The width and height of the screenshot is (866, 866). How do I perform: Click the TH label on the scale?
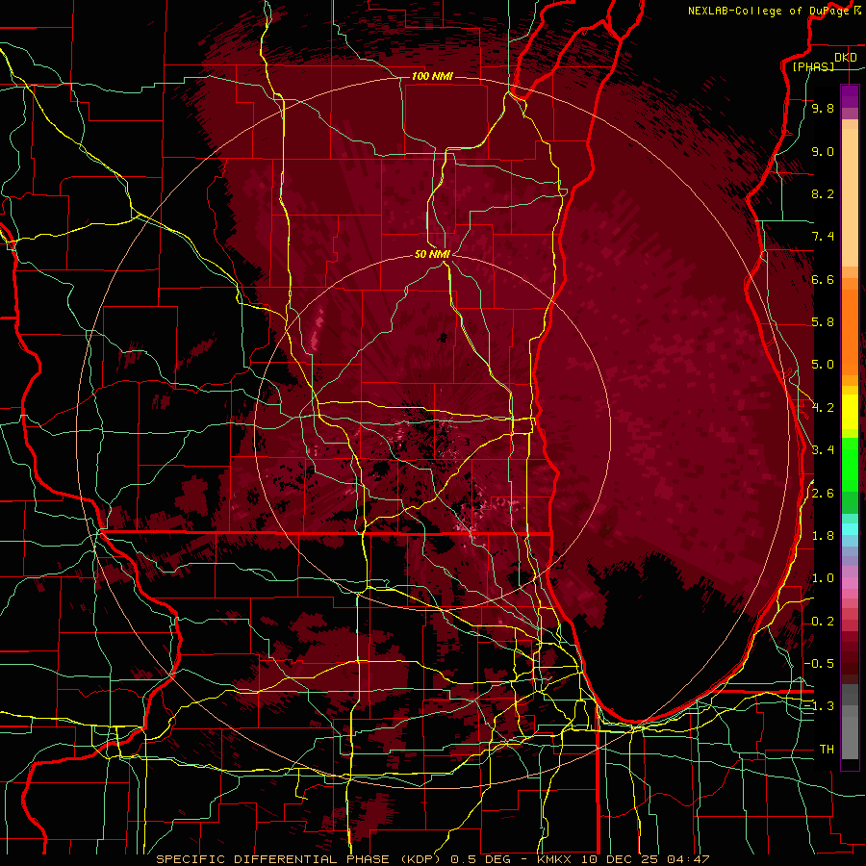click(x=827, y=750)
